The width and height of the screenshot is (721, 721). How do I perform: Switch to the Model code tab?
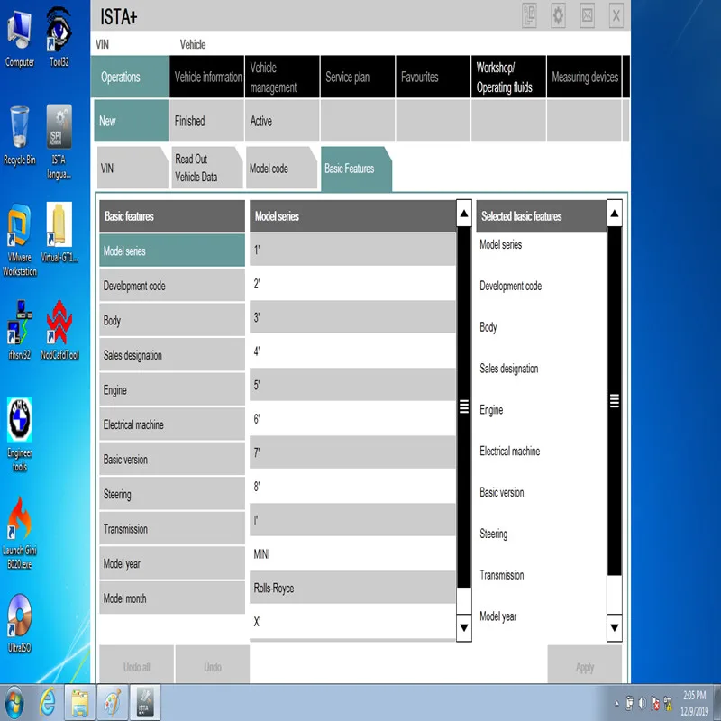[281, 168]
